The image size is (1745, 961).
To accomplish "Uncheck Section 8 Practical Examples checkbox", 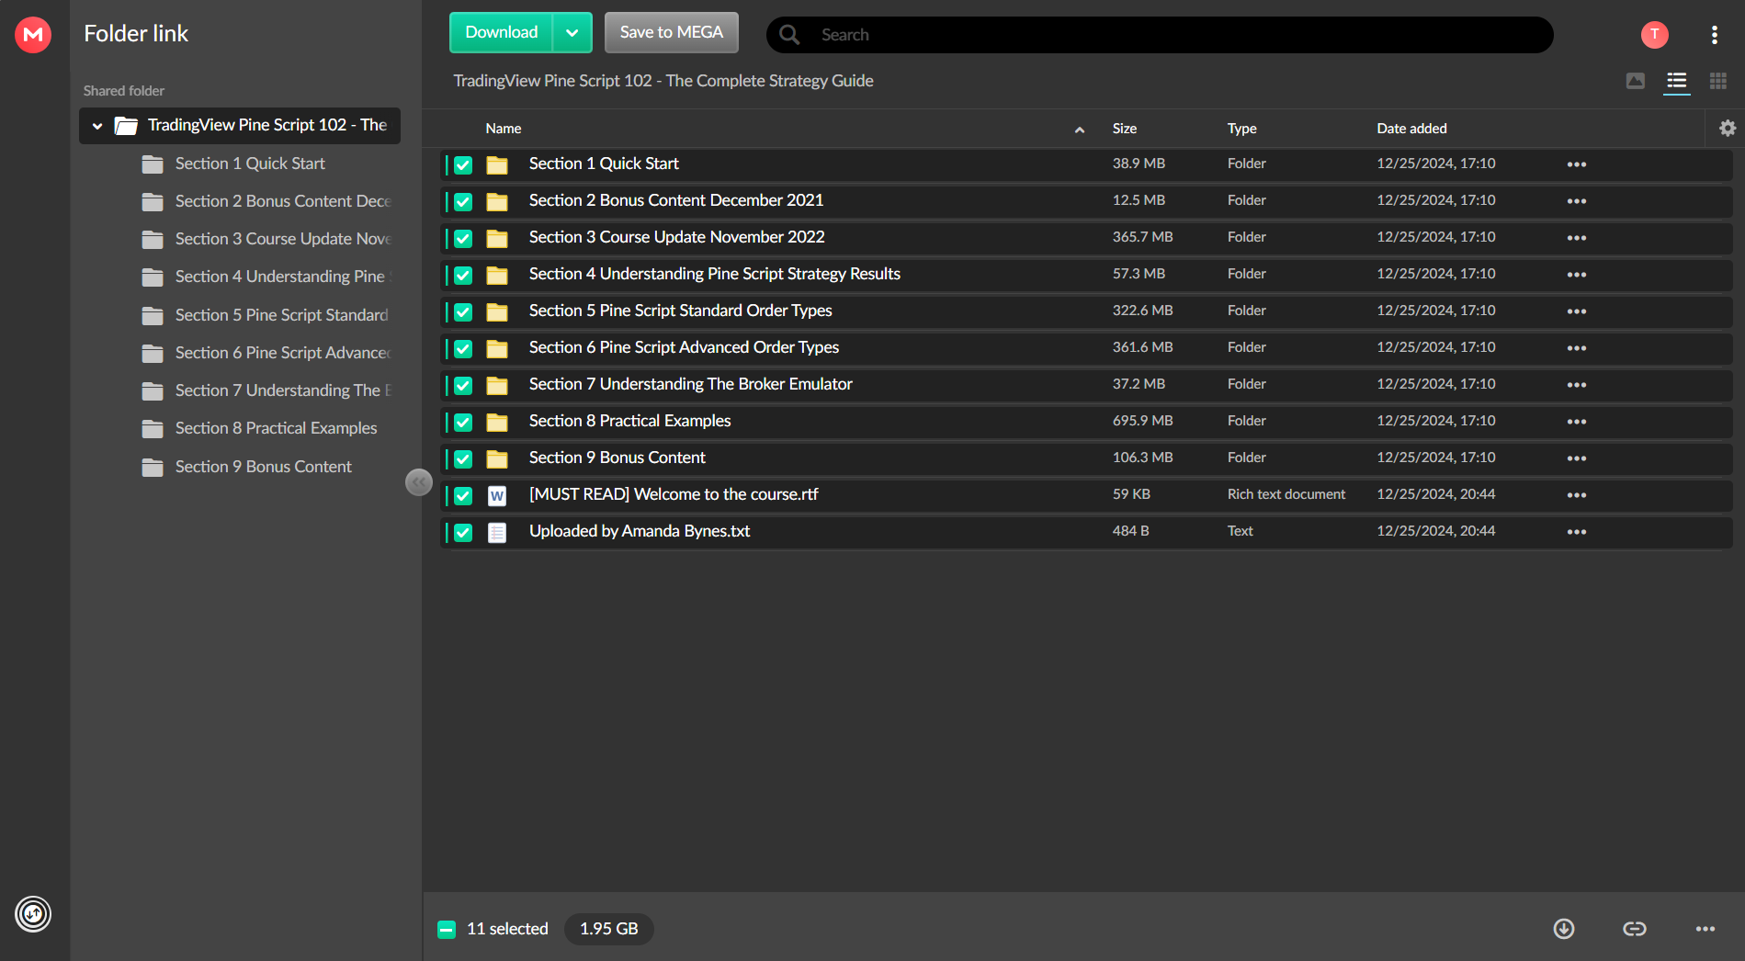I will 463,423.
